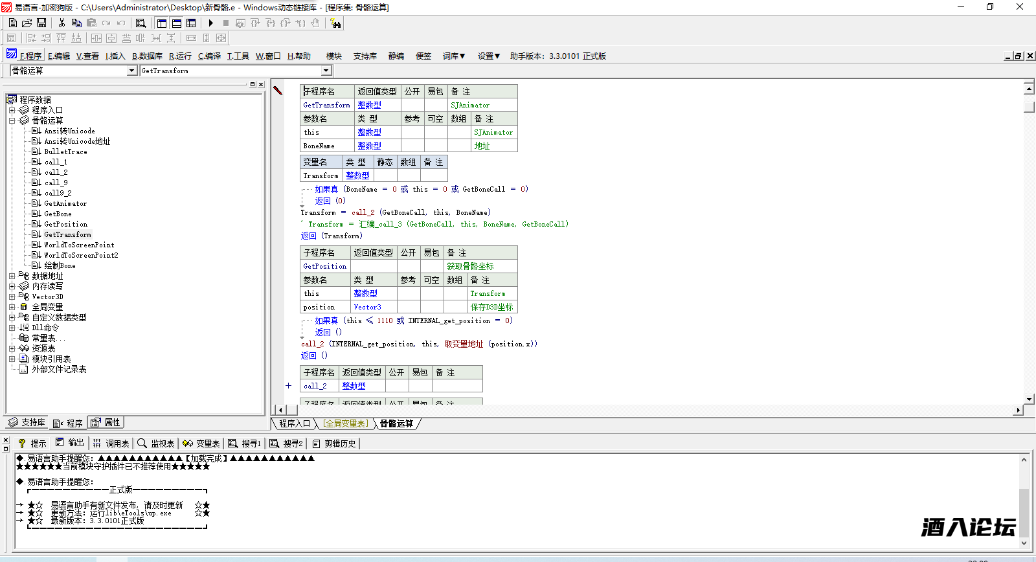The height and width of the screenshot is (562, 1036).
Task: Expand the 模块引用表 tree node
Action: click(x=12, y=359)
